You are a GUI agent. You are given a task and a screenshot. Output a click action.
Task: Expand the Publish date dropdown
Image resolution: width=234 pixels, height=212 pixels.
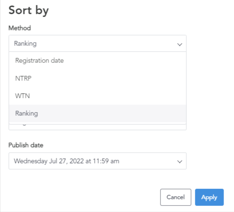coord(97,161)
